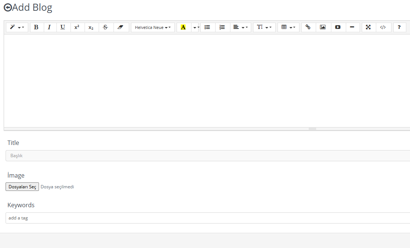410x248 pixels.
Task: Click the yellow highlighted A color button
Action: pyautogui.click(x=183, y=27)
